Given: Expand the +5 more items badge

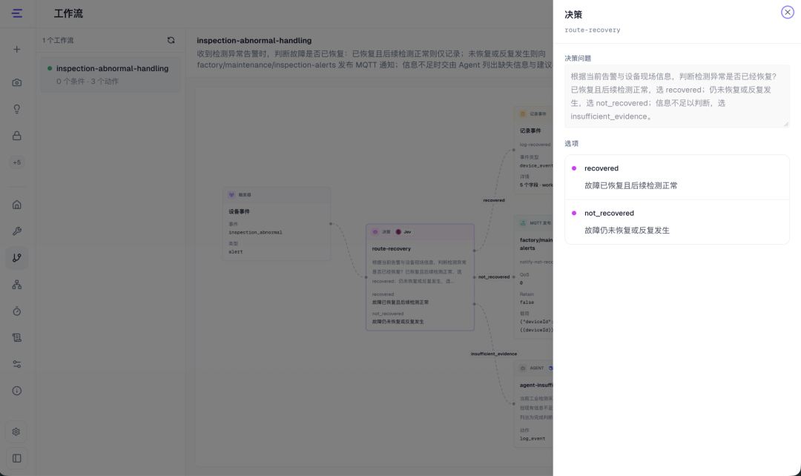Looking at the screenshot, I should [x=17, y=162].
